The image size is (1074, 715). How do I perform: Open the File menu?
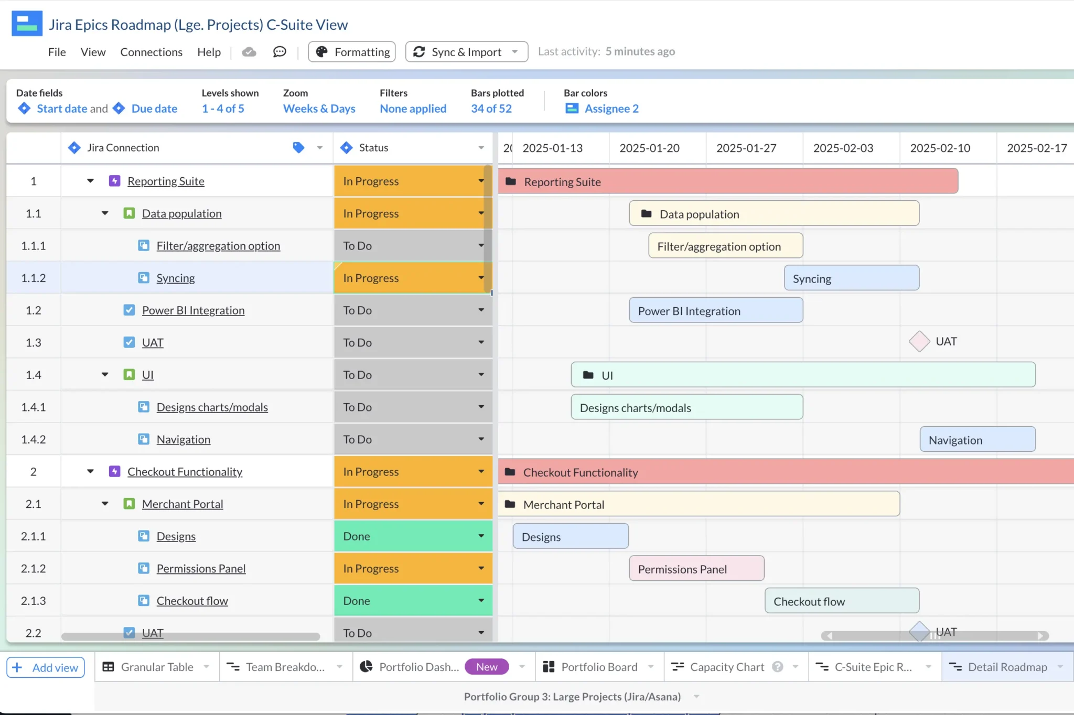57,52
